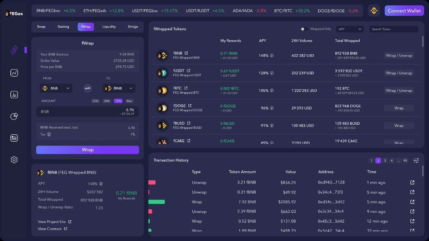Switch to the Staking tab

(63, 27)
